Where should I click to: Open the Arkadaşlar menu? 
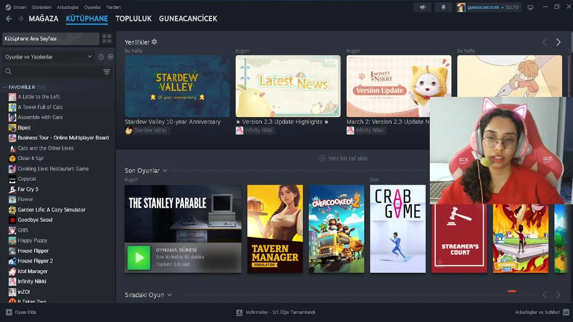coord(68,7)
